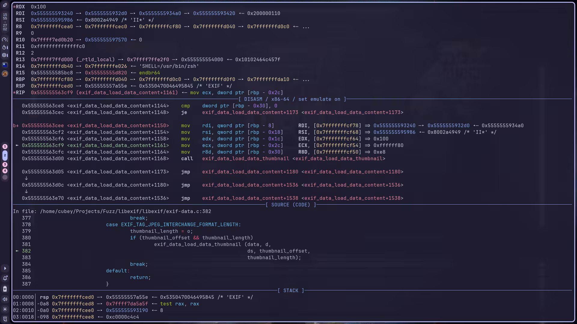577x324 pixels.
Task: Switch to workspace 4
Action: tap(5, 171)
